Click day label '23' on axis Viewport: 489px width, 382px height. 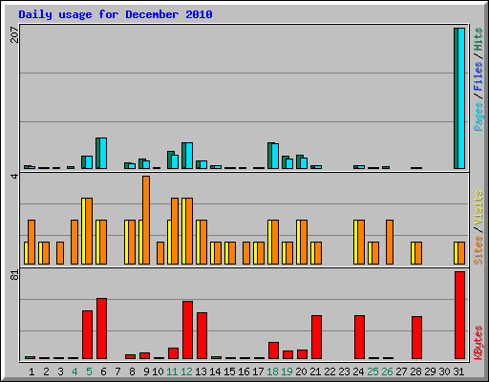344,371
